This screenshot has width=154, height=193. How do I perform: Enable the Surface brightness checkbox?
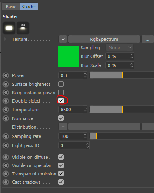(x=61, y=84)
